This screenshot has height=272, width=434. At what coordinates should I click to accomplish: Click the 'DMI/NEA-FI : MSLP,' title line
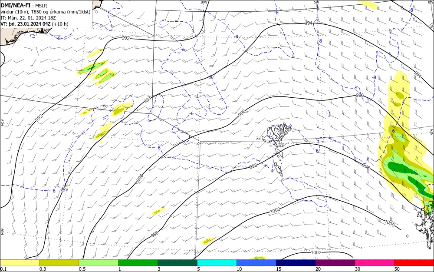tap(24, 5)
